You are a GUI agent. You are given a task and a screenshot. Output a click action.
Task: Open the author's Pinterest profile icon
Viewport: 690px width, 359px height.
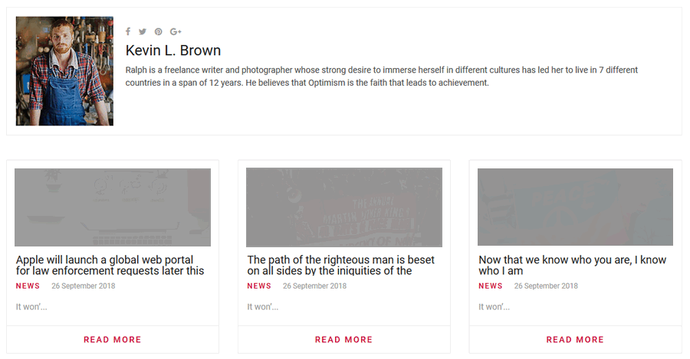pos(158,32)
